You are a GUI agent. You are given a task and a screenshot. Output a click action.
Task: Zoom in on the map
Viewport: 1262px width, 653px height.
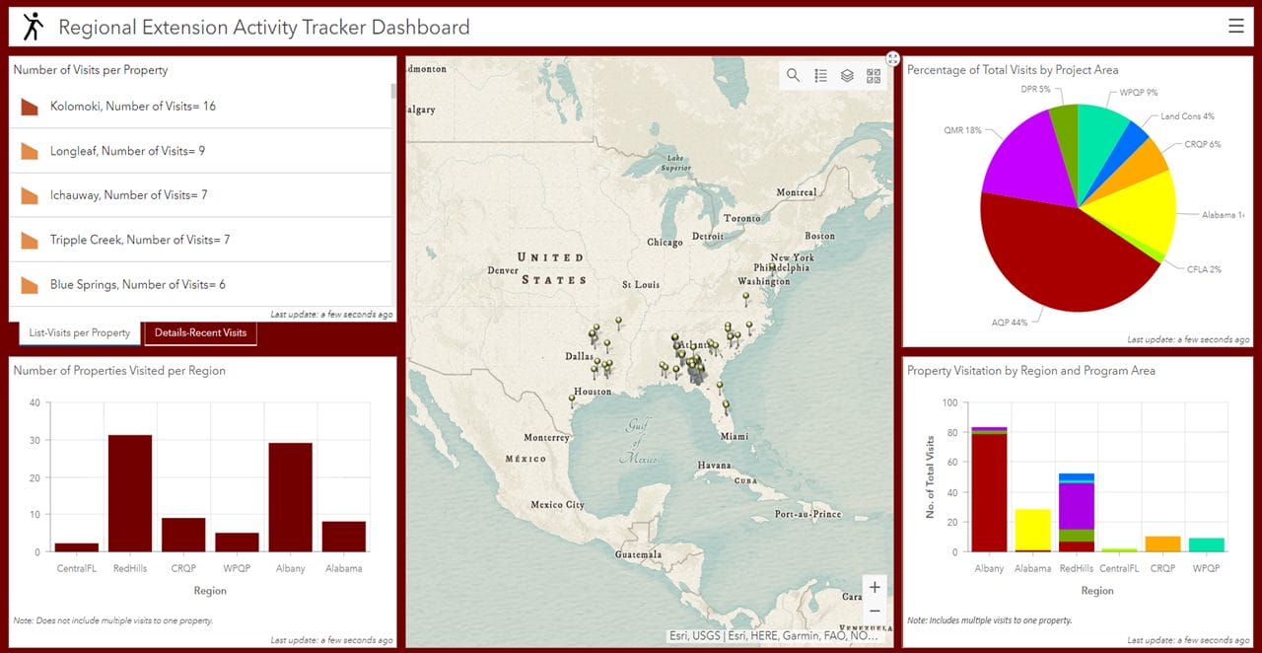(875, 587)
